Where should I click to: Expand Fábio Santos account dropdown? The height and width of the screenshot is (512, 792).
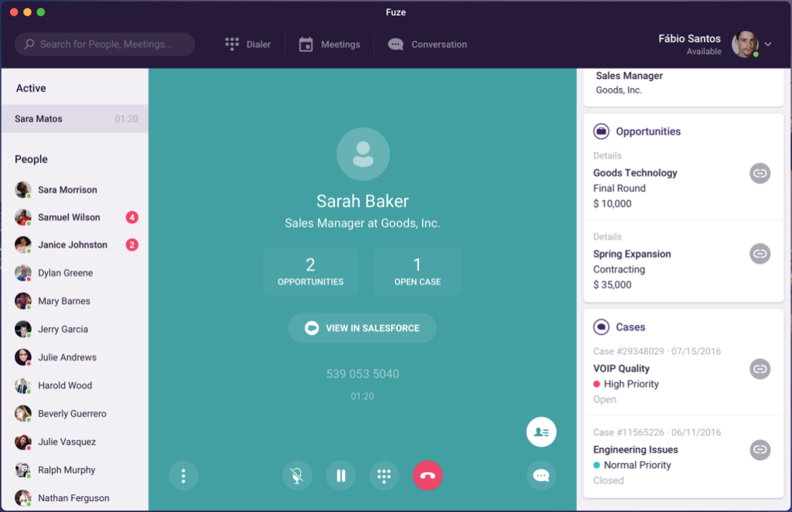point(768,44)
